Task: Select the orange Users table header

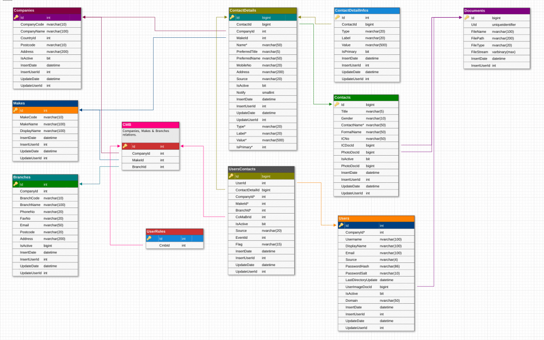Action: click(376, 219)
